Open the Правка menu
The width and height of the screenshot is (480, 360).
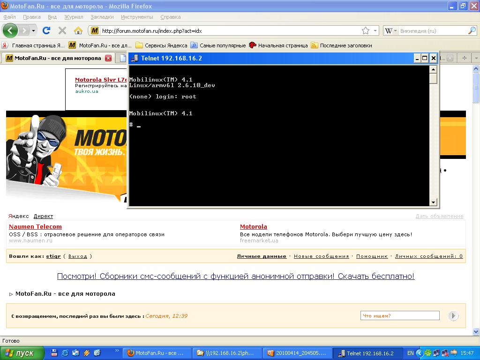[31, 17]
